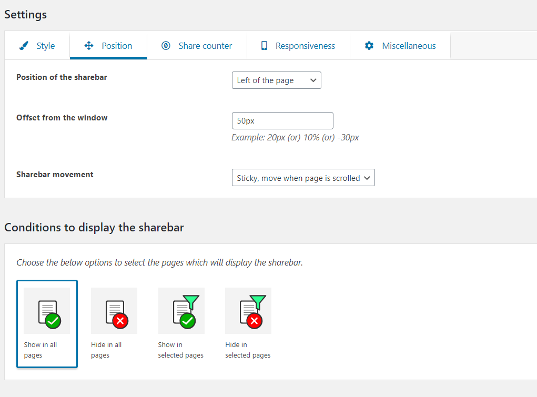
Task: Select the 'Show in all pages' option
Action: (x=40, y=350)
